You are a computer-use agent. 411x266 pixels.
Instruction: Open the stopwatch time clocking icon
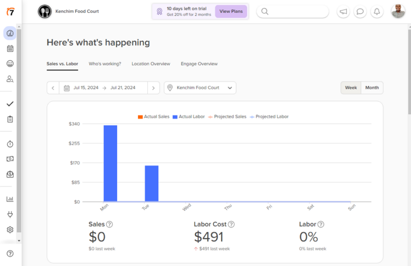[10, 144]
